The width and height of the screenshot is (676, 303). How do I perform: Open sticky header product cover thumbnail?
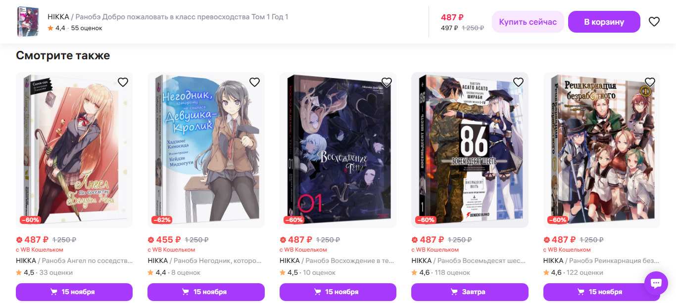click(x=28, y=22)
